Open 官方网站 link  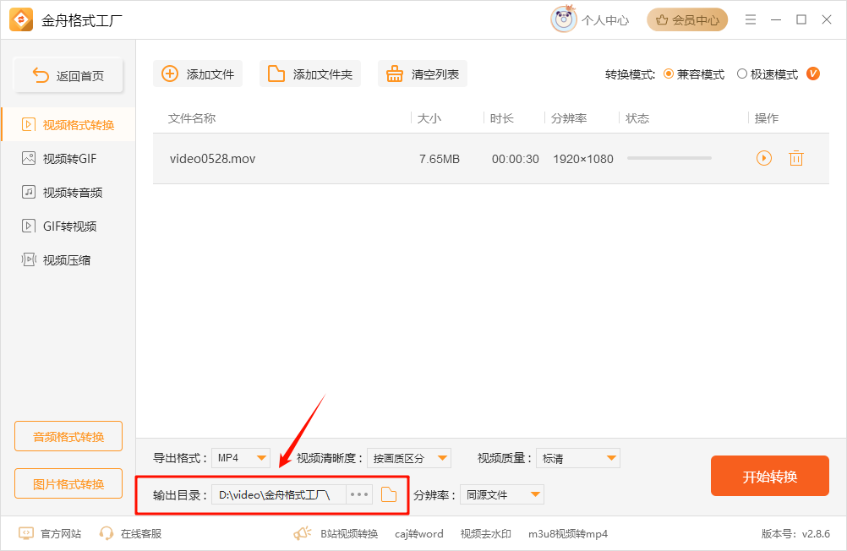tap(50, 534)
